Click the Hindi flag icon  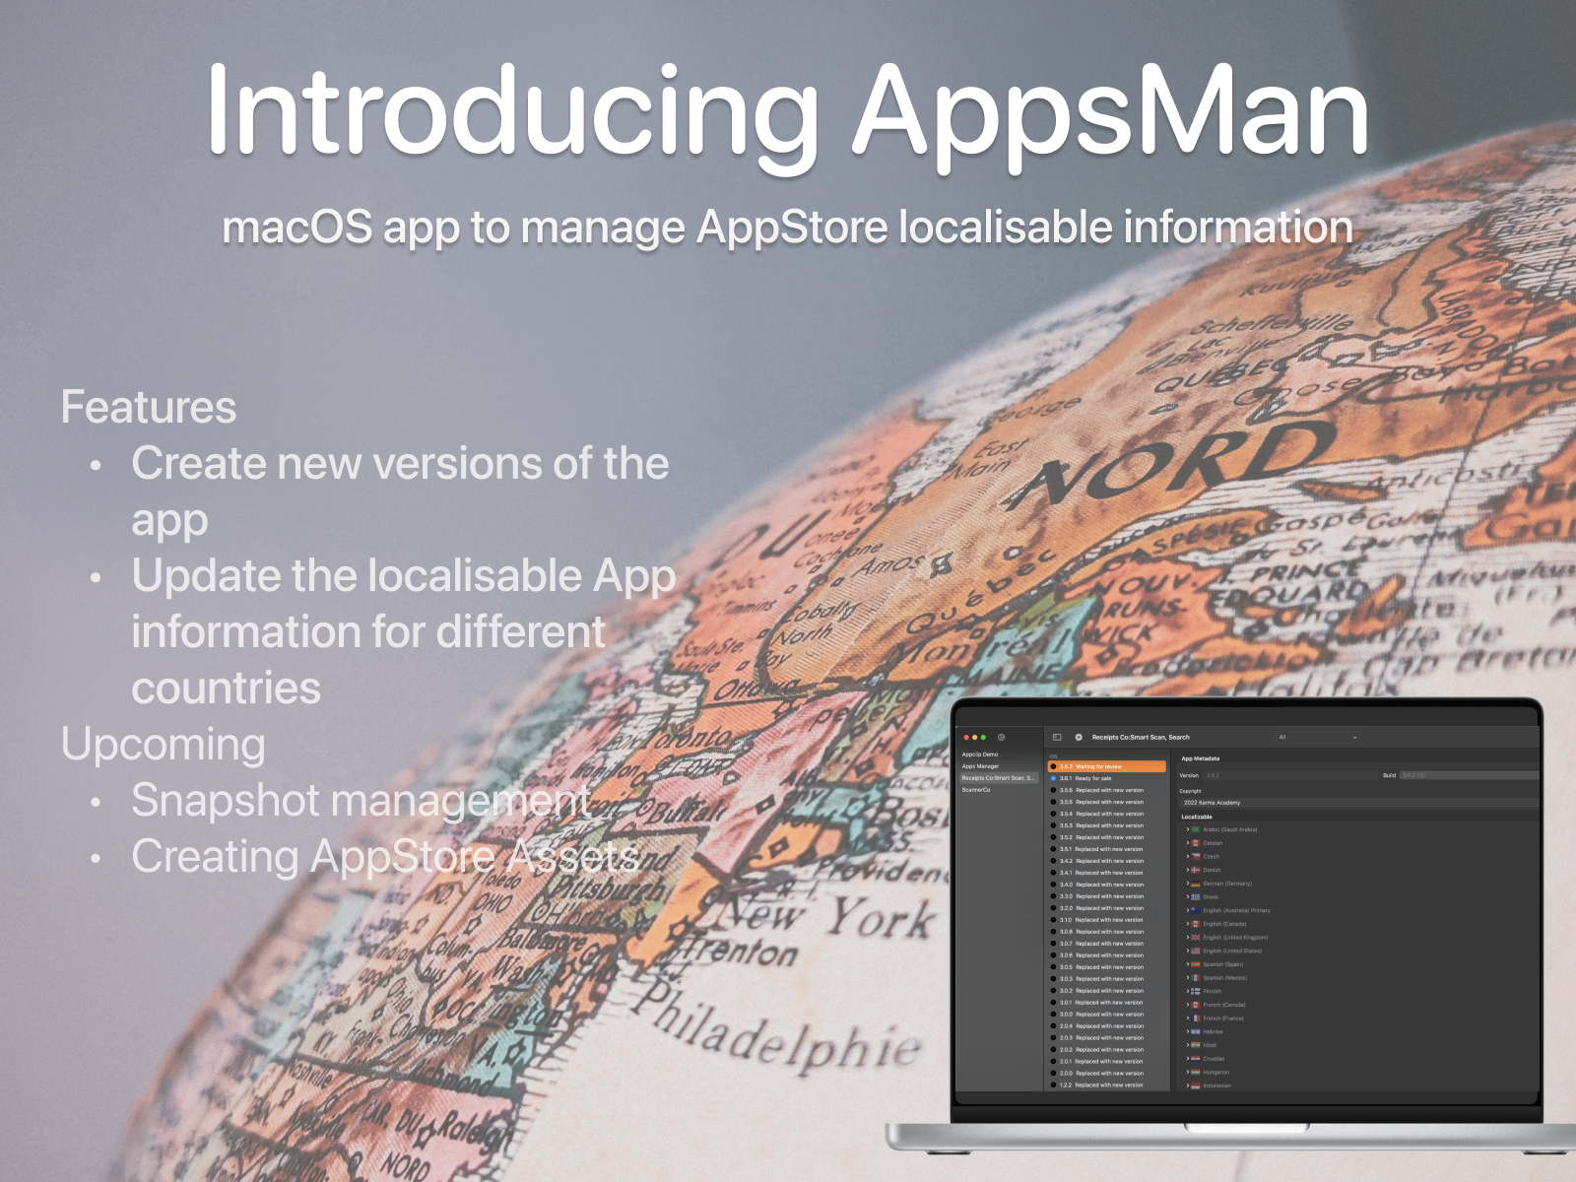point(1196,1045)
